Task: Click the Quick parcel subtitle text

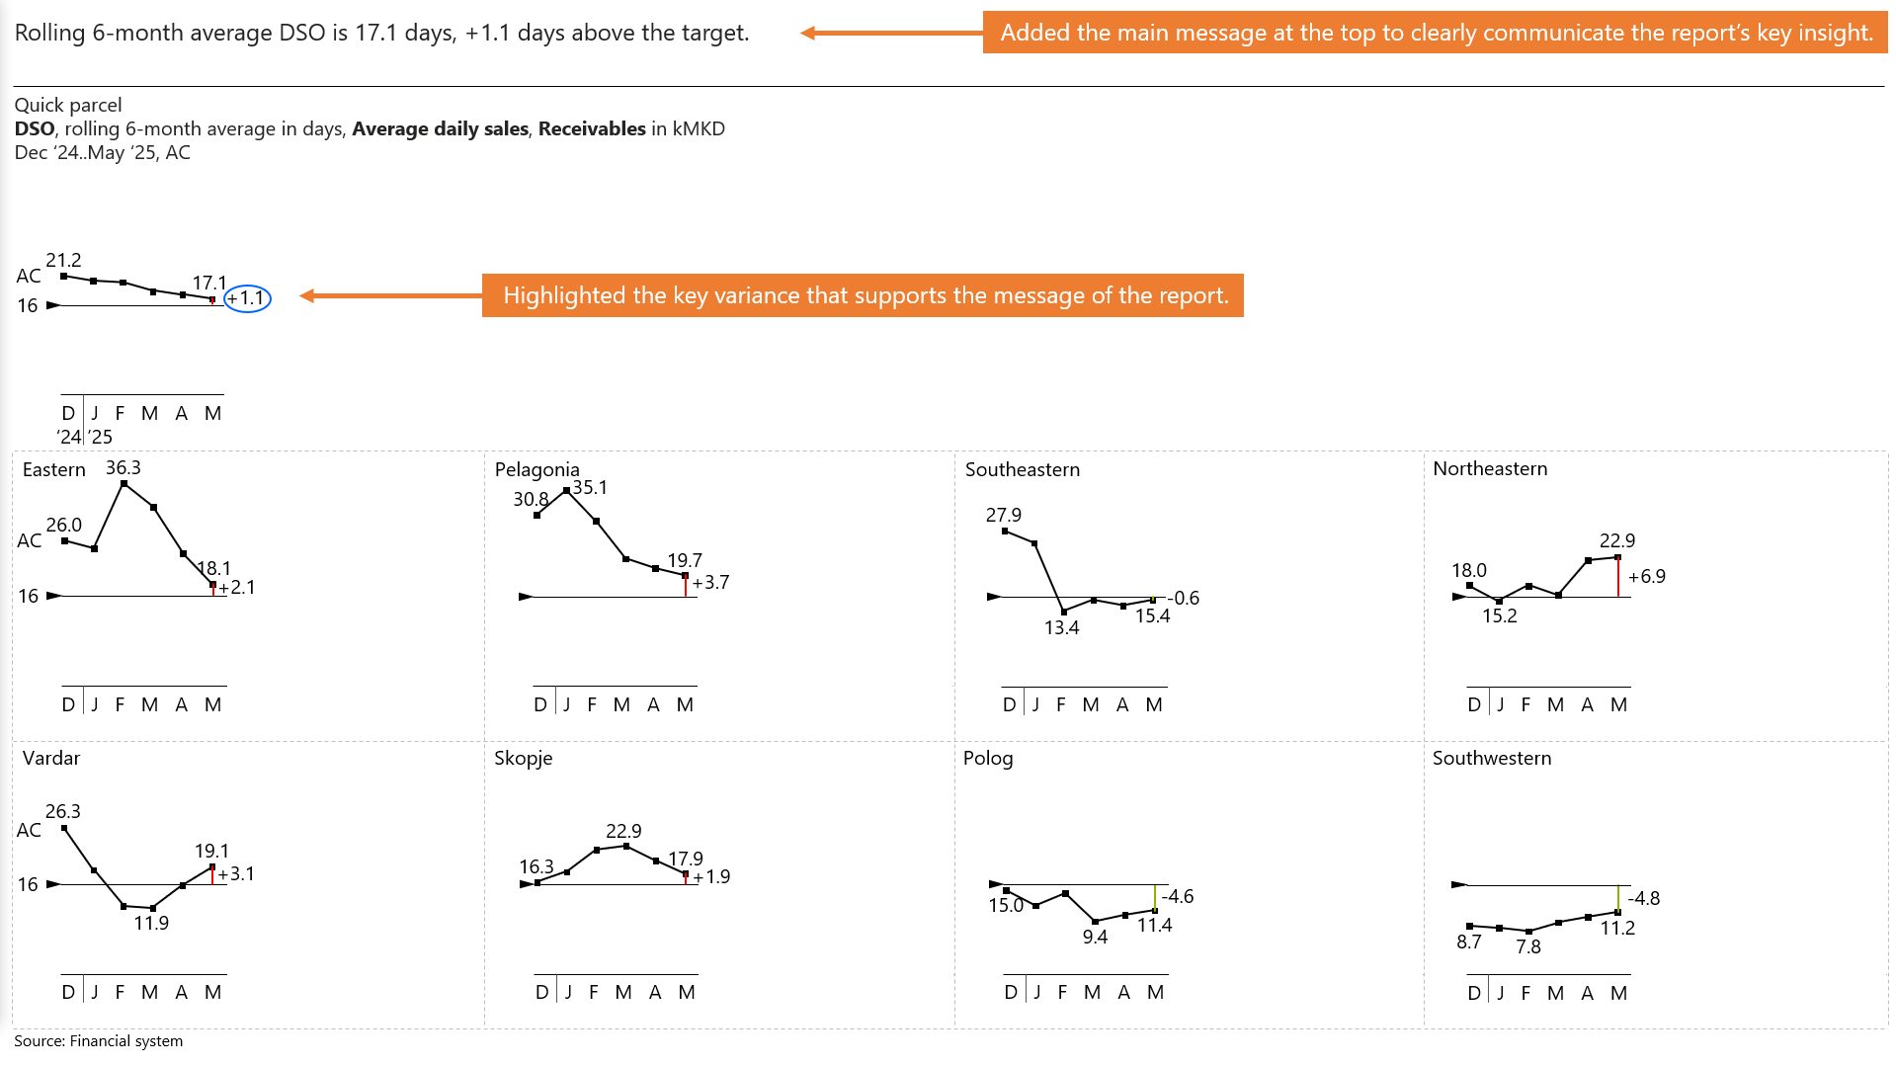Action: [x=68, y=105]
